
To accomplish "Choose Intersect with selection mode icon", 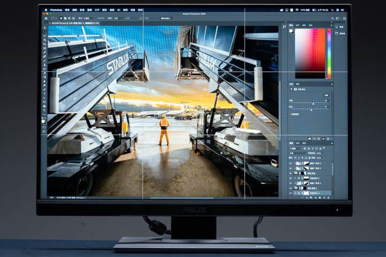I will point(73,18).
